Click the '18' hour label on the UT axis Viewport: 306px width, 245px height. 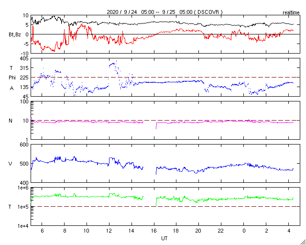[x=176, y=231]
